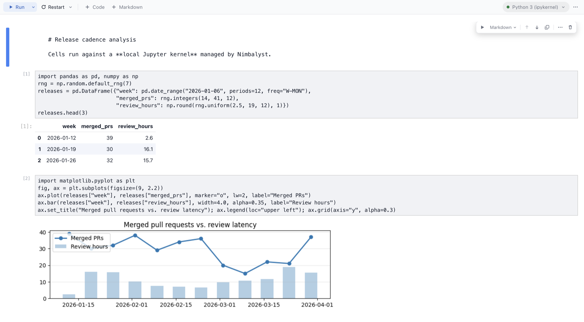Click the text 'Cells run against a local Jupyter kernel'
Screen dimensions: 584x322
click(x=123, y=54)
